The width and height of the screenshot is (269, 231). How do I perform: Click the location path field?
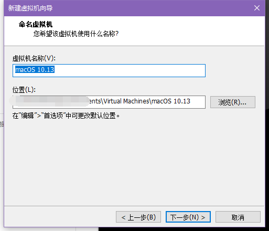(109, 102)
